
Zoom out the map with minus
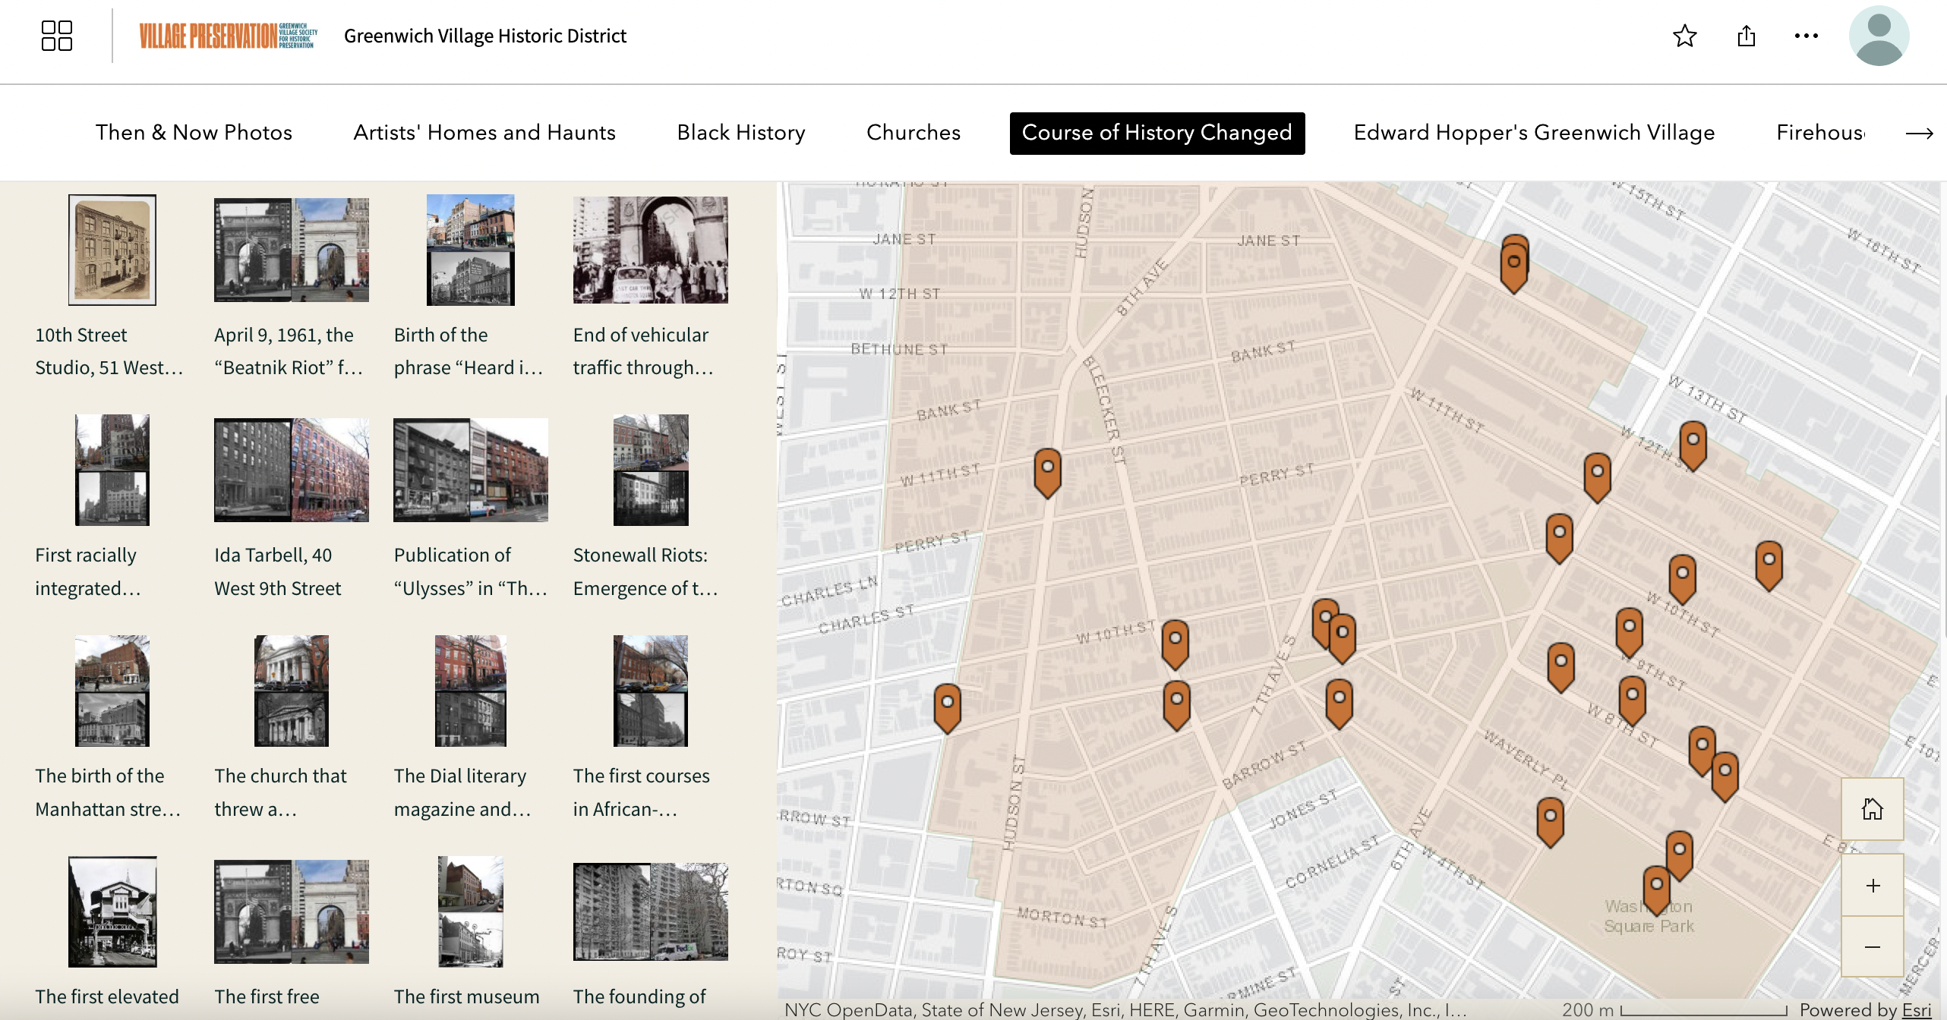pos(1872,947)
